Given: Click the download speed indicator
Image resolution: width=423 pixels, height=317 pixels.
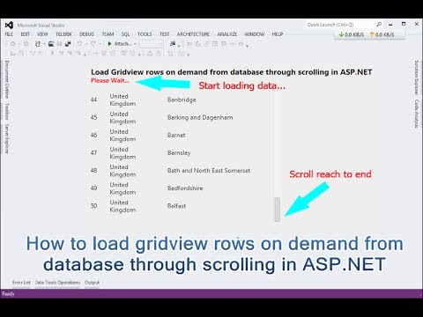Looking at the screenshot, I should [352, 34].
